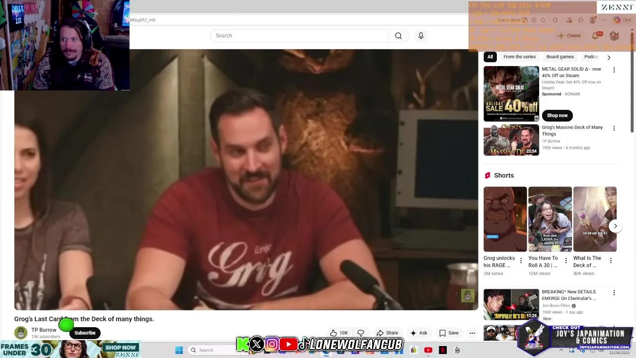Select the From the series chip

[519, 57]
